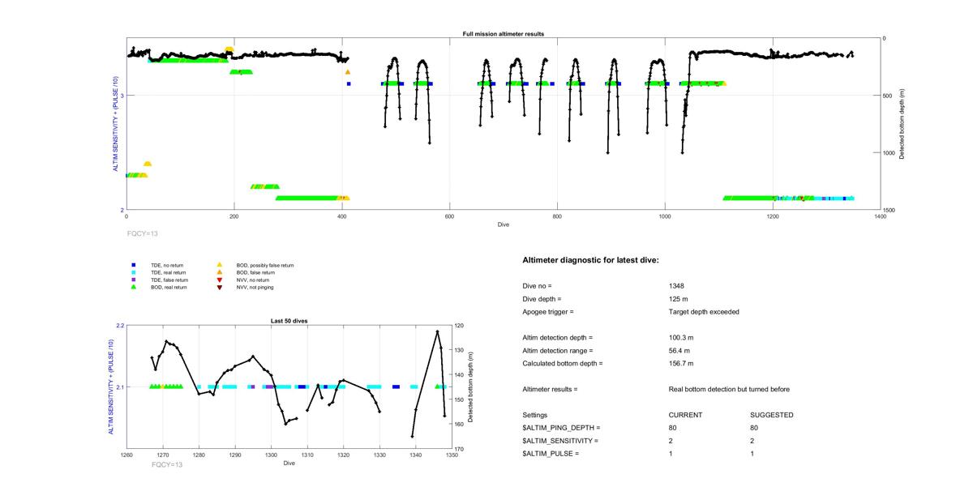The height and width of the screenshot is (504, 973).
Task: Click the orange BOD false return triangle
Action: point(220,272)
